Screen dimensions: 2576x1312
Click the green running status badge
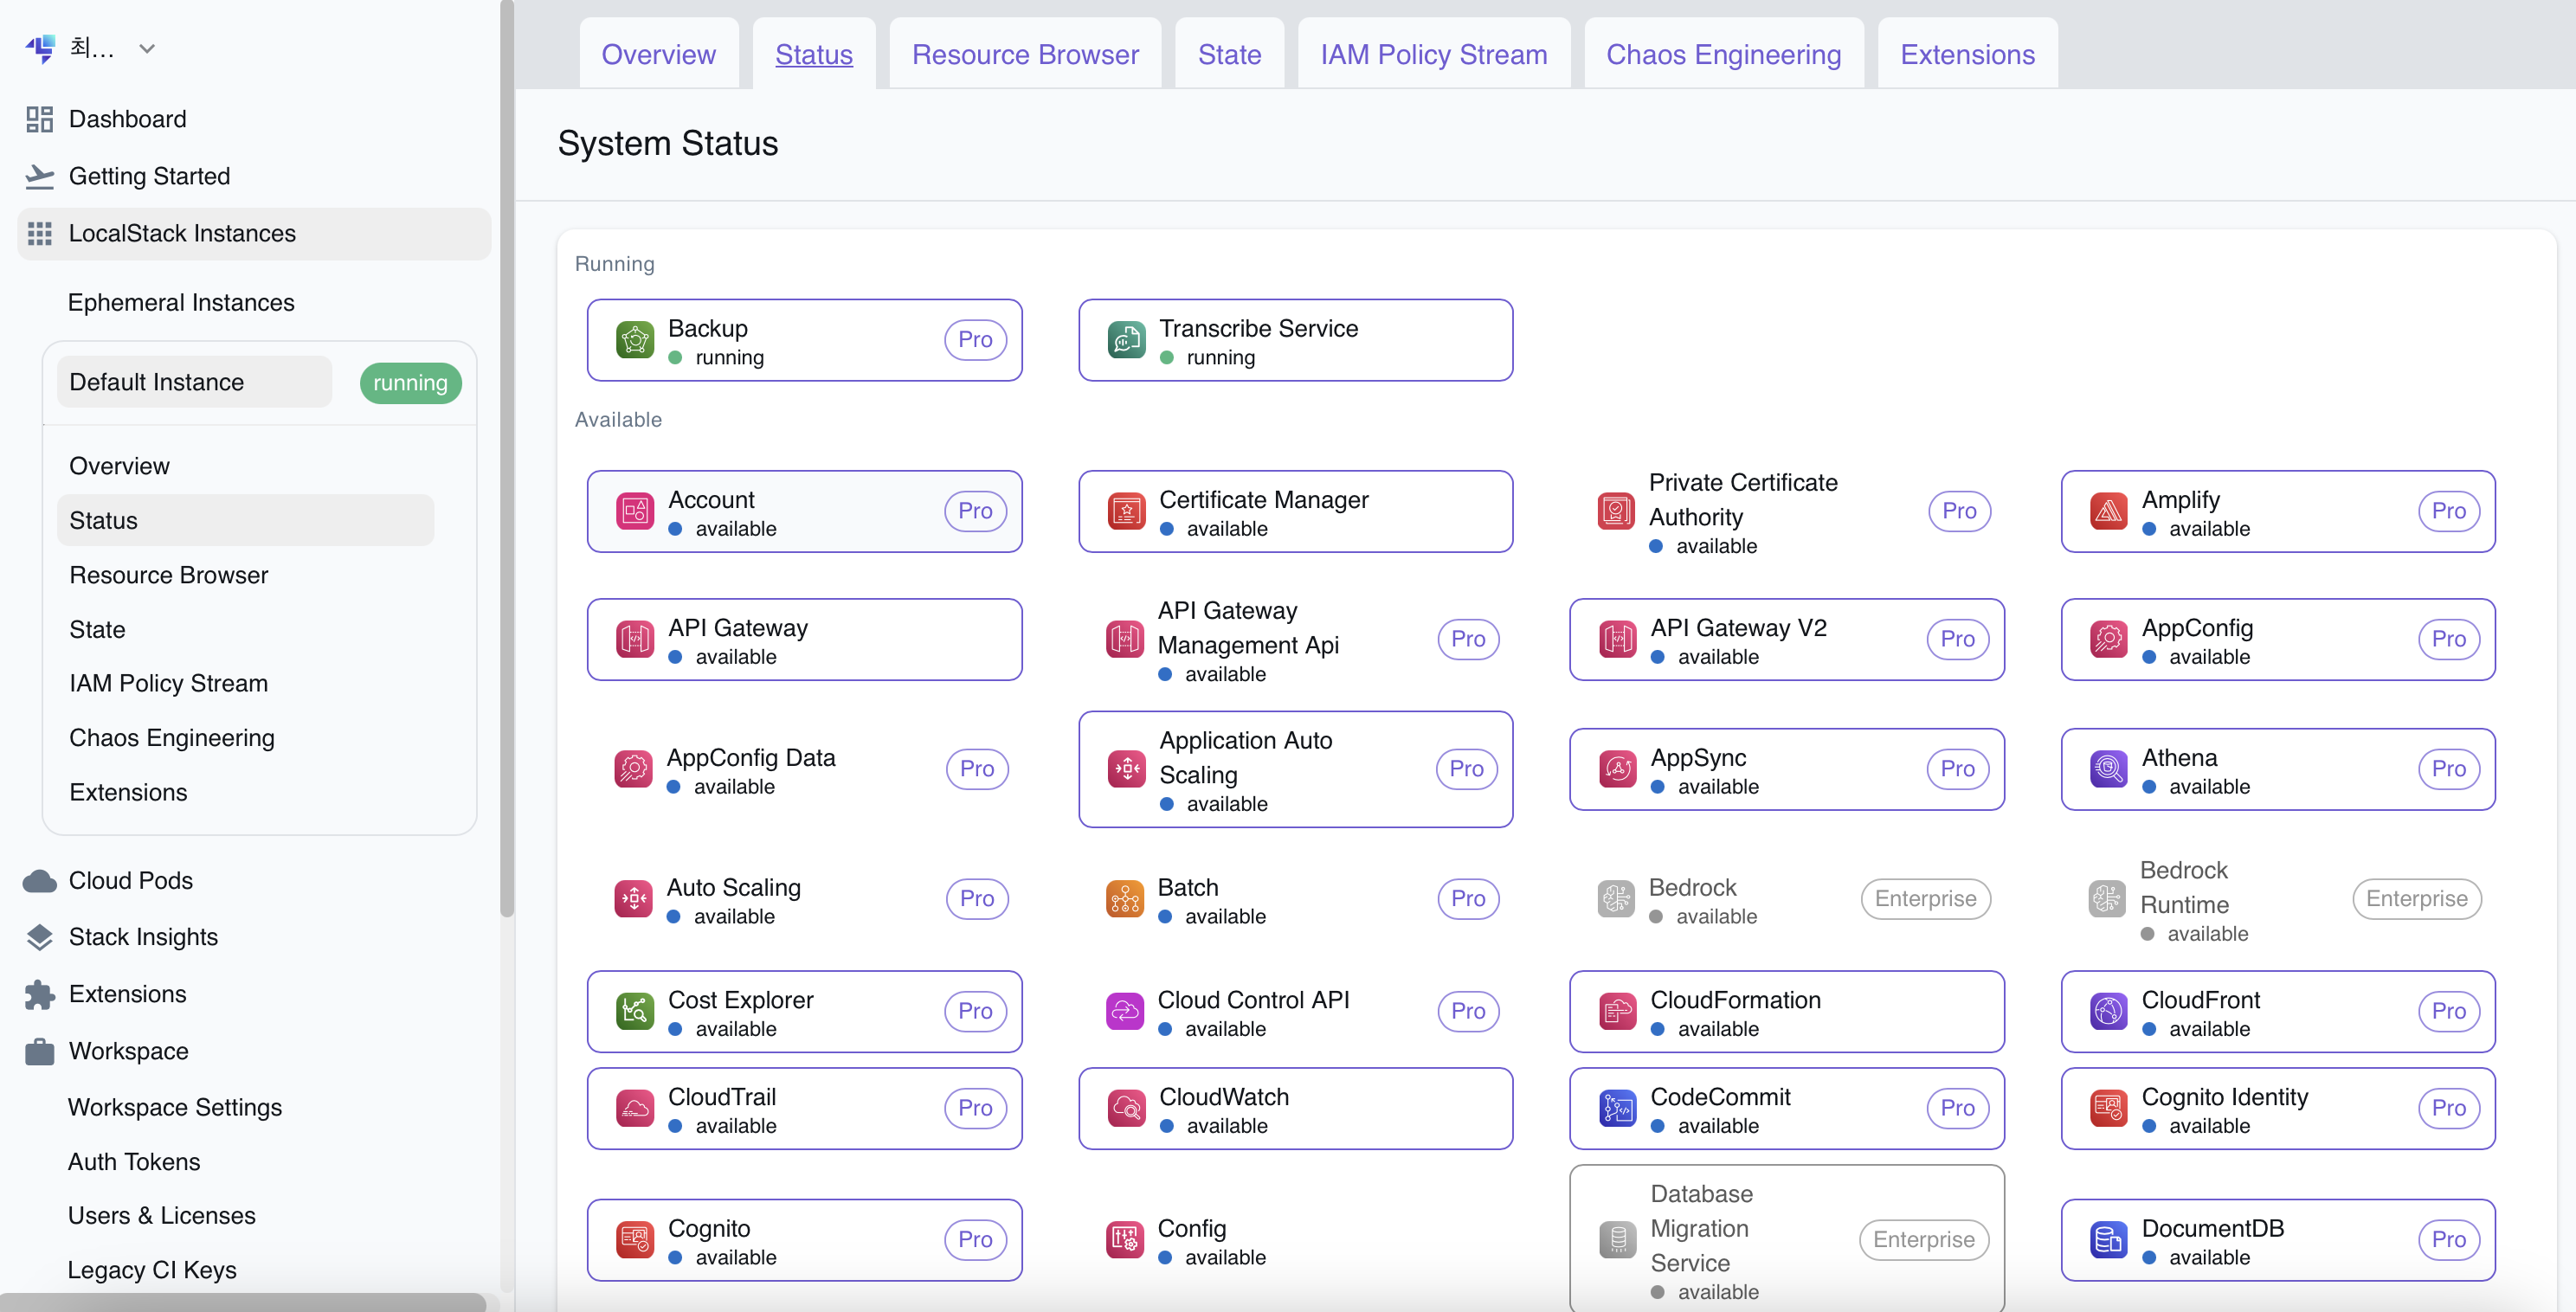[410, 383]
